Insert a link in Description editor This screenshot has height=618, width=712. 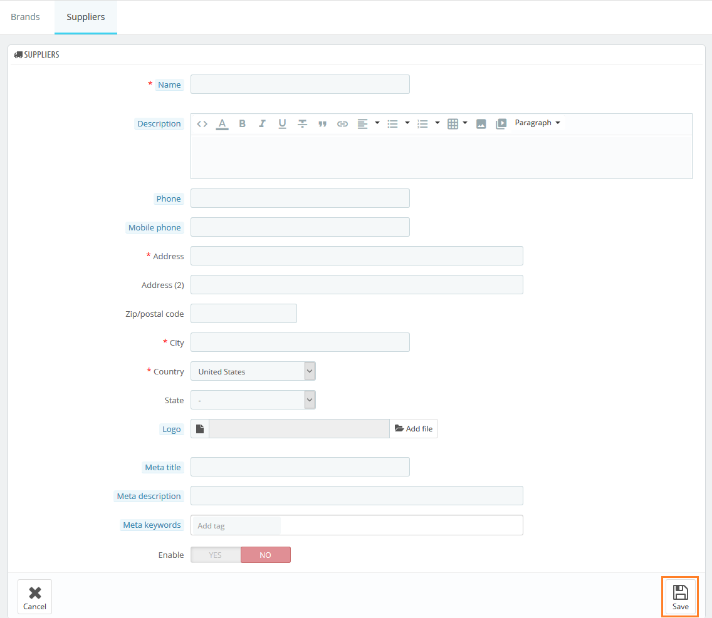342,124
